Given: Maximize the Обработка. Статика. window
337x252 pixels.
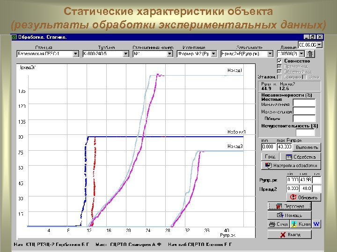Looking at the screenshot, I should pyautogui.click(x=312, y=37).
